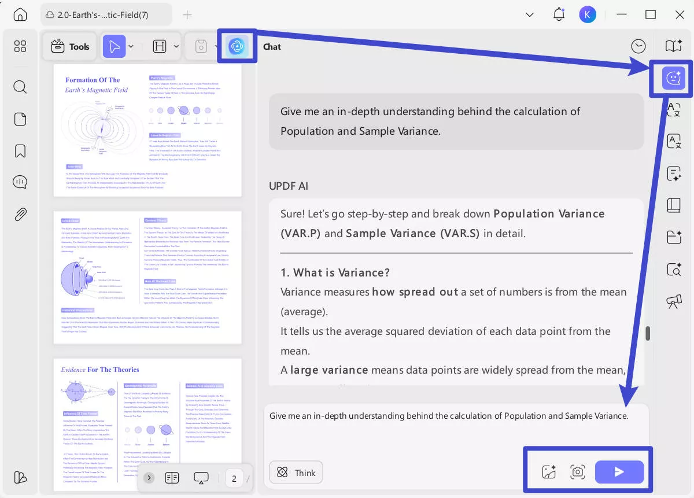Expand the dropdown arrow beside the cursor tool
Screen dimensions: 694x498
(x=131, y=46)
